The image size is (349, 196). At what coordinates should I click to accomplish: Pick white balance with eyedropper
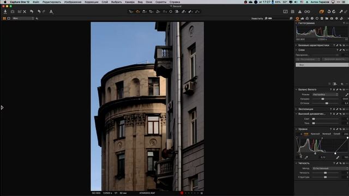347,95
